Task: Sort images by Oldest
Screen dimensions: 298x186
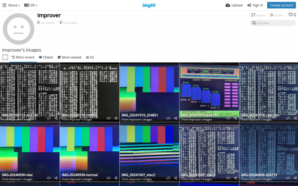Action: point(46,58)
